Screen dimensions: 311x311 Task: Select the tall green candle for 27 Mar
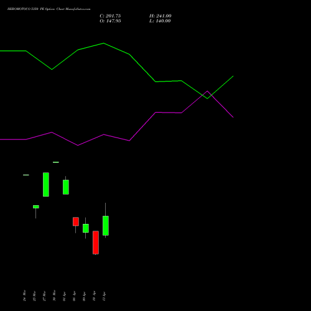[x=46, y=185]
